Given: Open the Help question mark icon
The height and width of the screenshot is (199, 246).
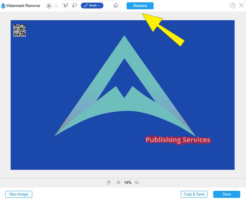Looking at the screenshot, I should (233, 5).
